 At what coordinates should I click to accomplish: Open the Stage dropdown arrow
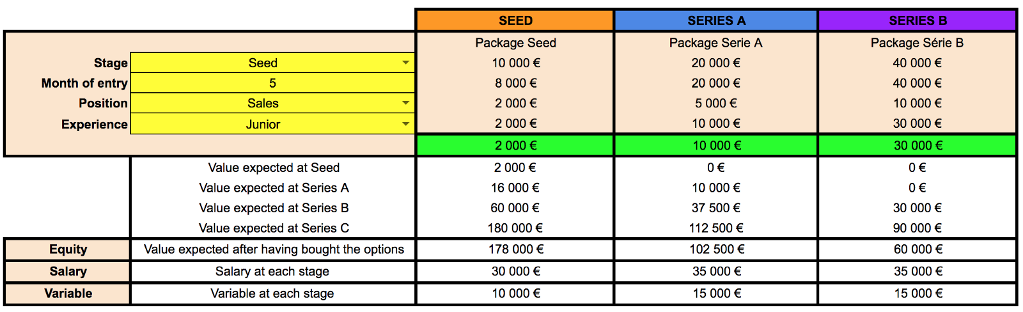405,63
